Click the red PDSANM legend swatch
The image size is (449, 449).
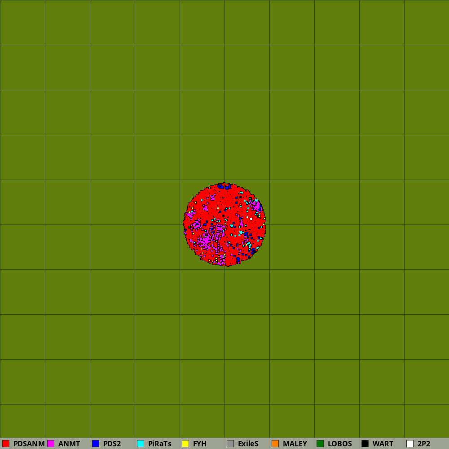point(6,444)
